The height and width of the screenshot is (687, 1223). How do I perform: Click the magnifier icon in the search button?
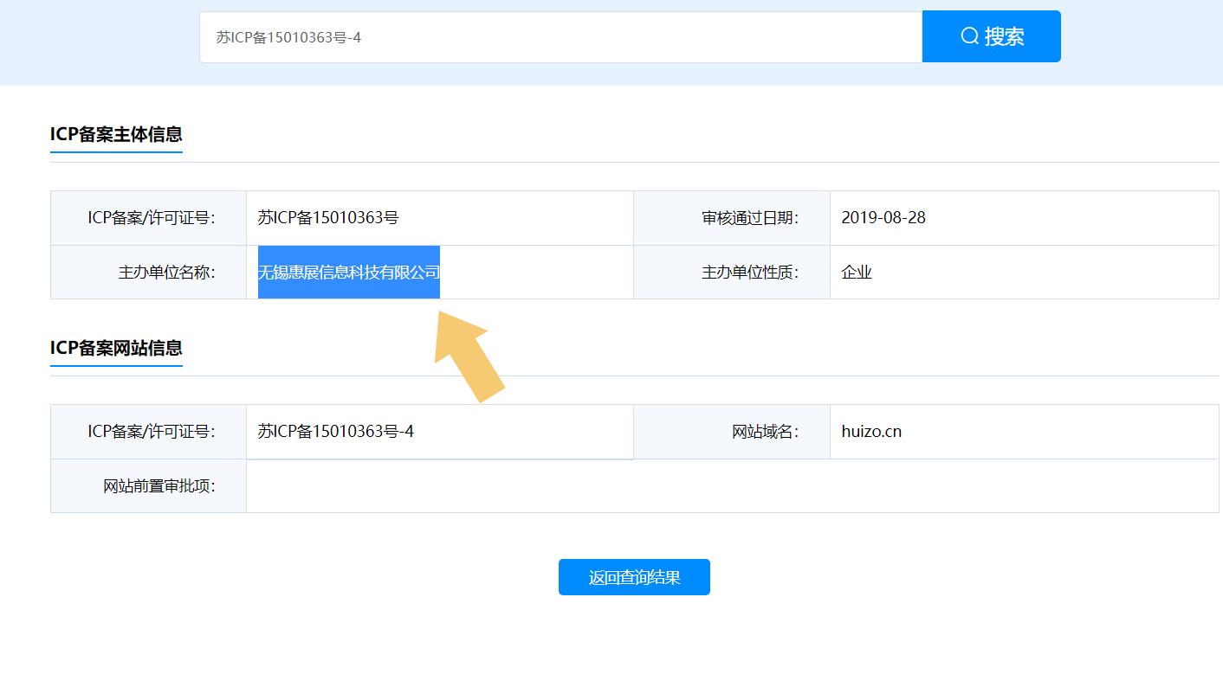[x=969, y=36]
